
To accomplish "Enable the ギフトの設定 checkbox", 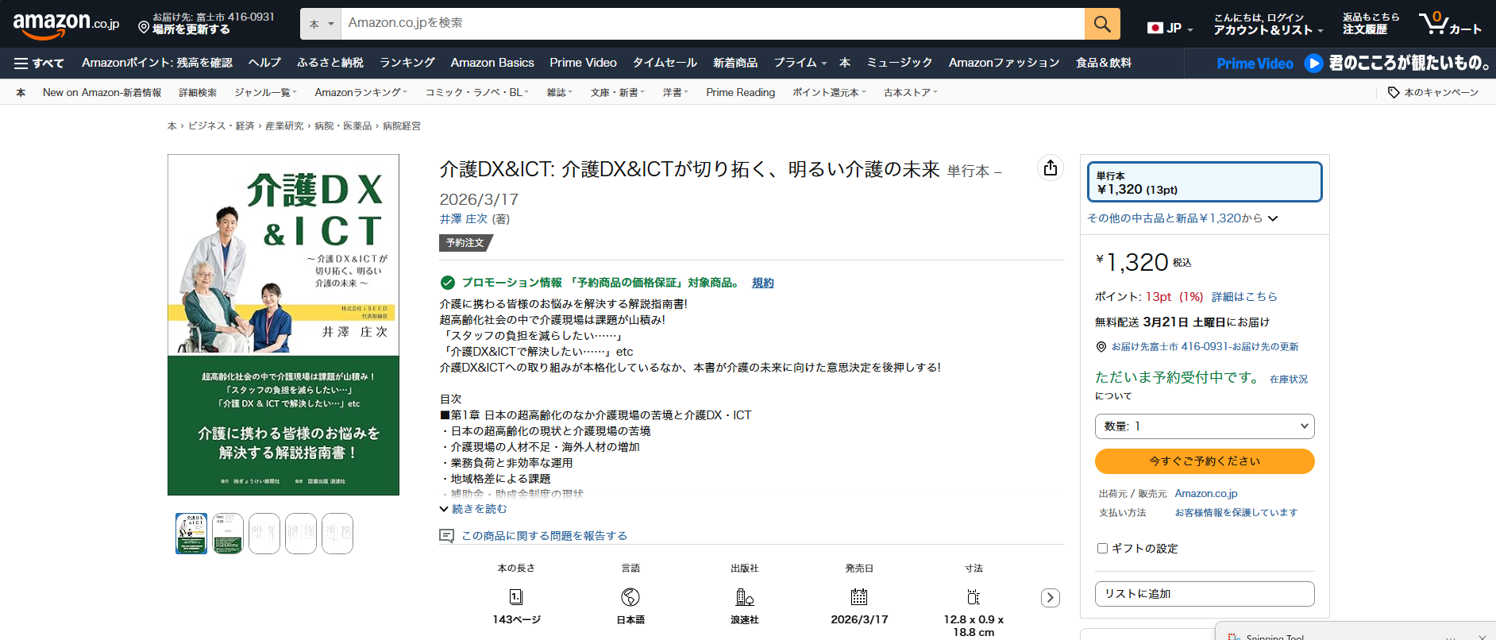I will pos(1102,548).
